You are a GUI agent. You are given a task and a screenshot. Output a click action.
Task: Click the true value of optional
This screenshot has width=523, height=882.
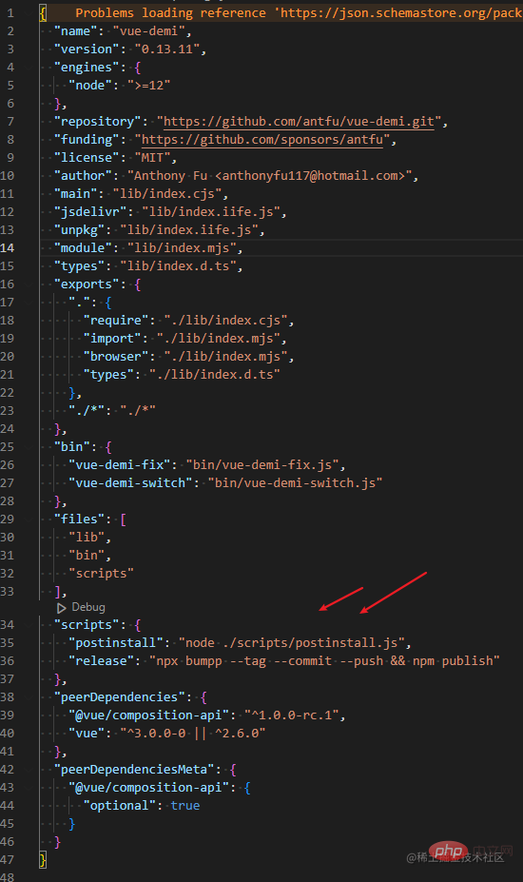(185, 806)
